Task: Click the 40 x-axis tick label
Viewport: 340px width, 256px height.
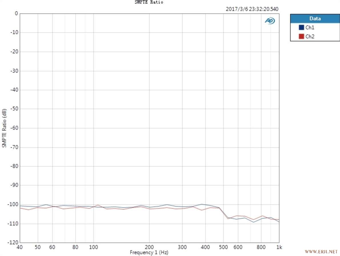Action: pos(19,247)
